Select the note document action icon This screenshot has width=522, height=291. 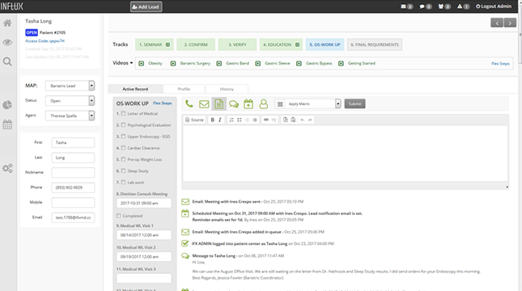(x=219, y=103)
